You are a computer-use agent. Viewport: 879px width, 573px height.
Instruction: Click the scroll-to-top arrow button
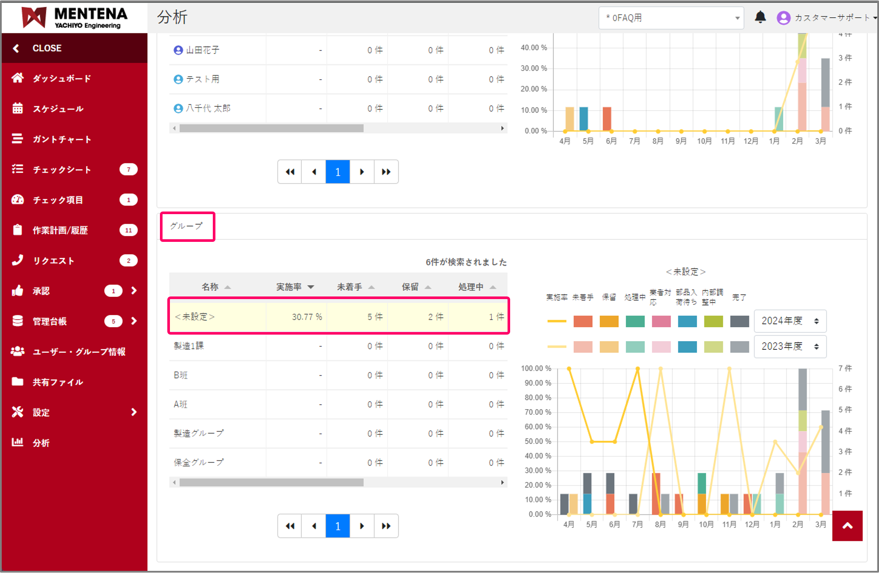coord(847,526)
